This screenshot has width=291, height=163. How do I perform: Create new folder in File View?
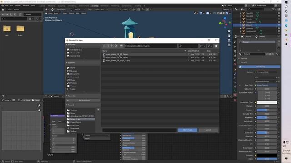[121, 46]
